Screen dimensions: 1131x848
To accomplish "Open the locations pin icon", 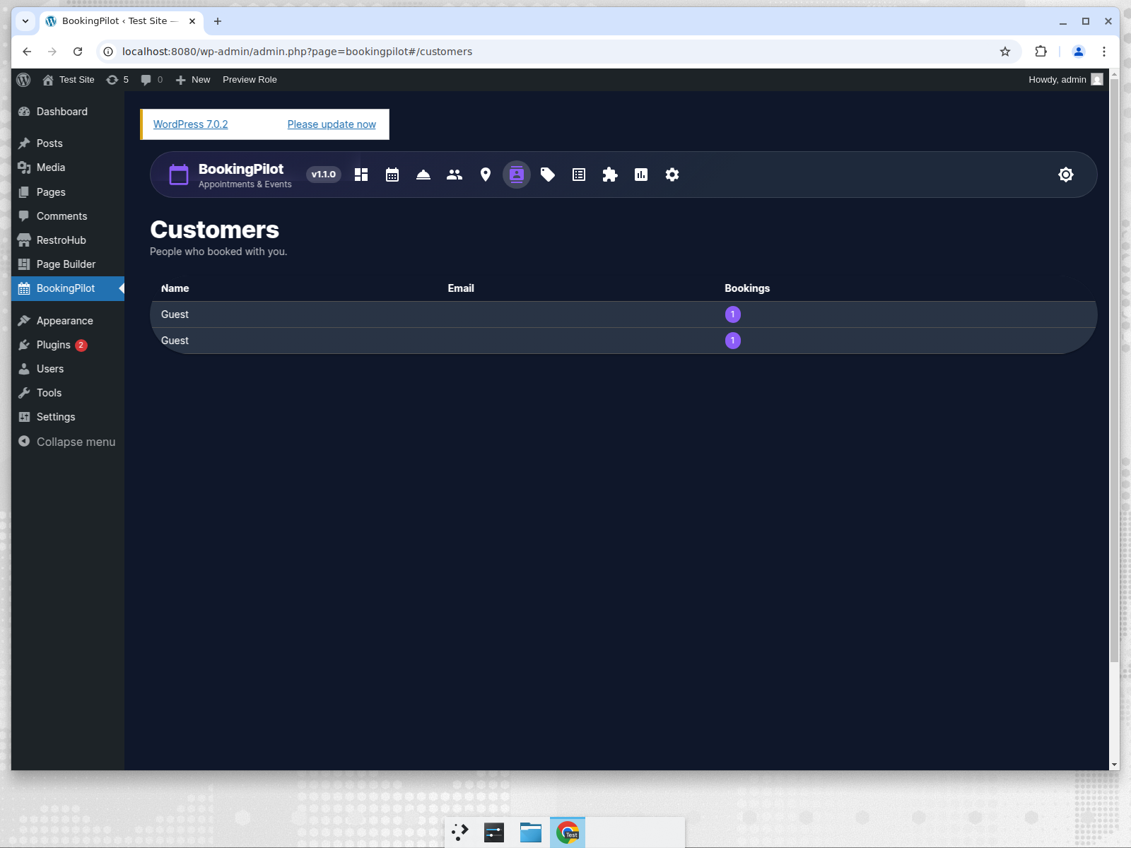I will (x=486, y=175).
